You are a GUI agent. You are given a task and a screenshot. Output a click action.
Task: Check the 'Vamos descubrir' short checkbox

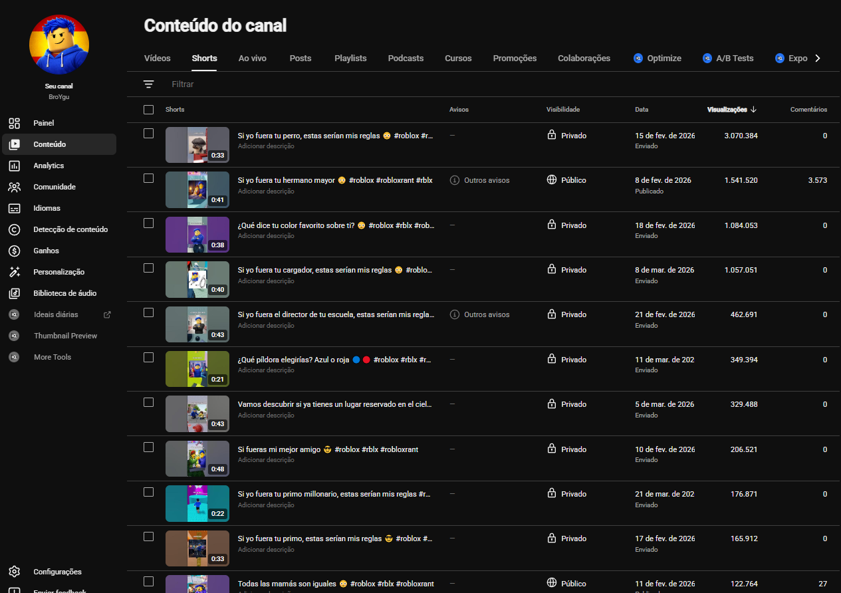click(x=148, y=402)
